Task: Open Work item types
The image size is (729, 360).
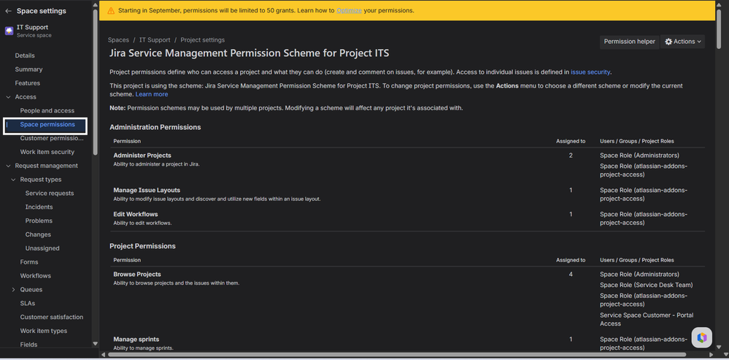Action: (44, 331)
